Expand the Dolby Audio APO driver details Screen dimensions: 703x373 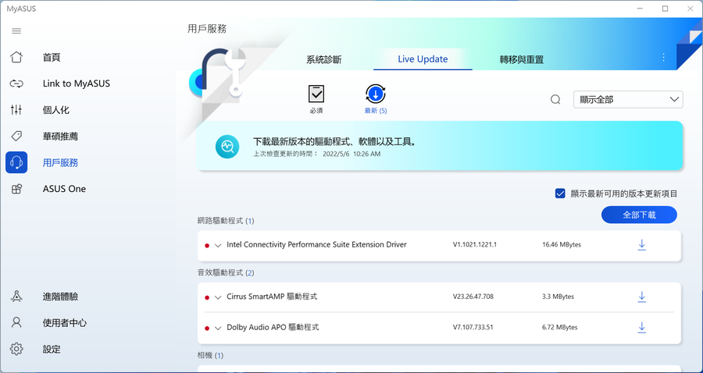pos(218,328)
